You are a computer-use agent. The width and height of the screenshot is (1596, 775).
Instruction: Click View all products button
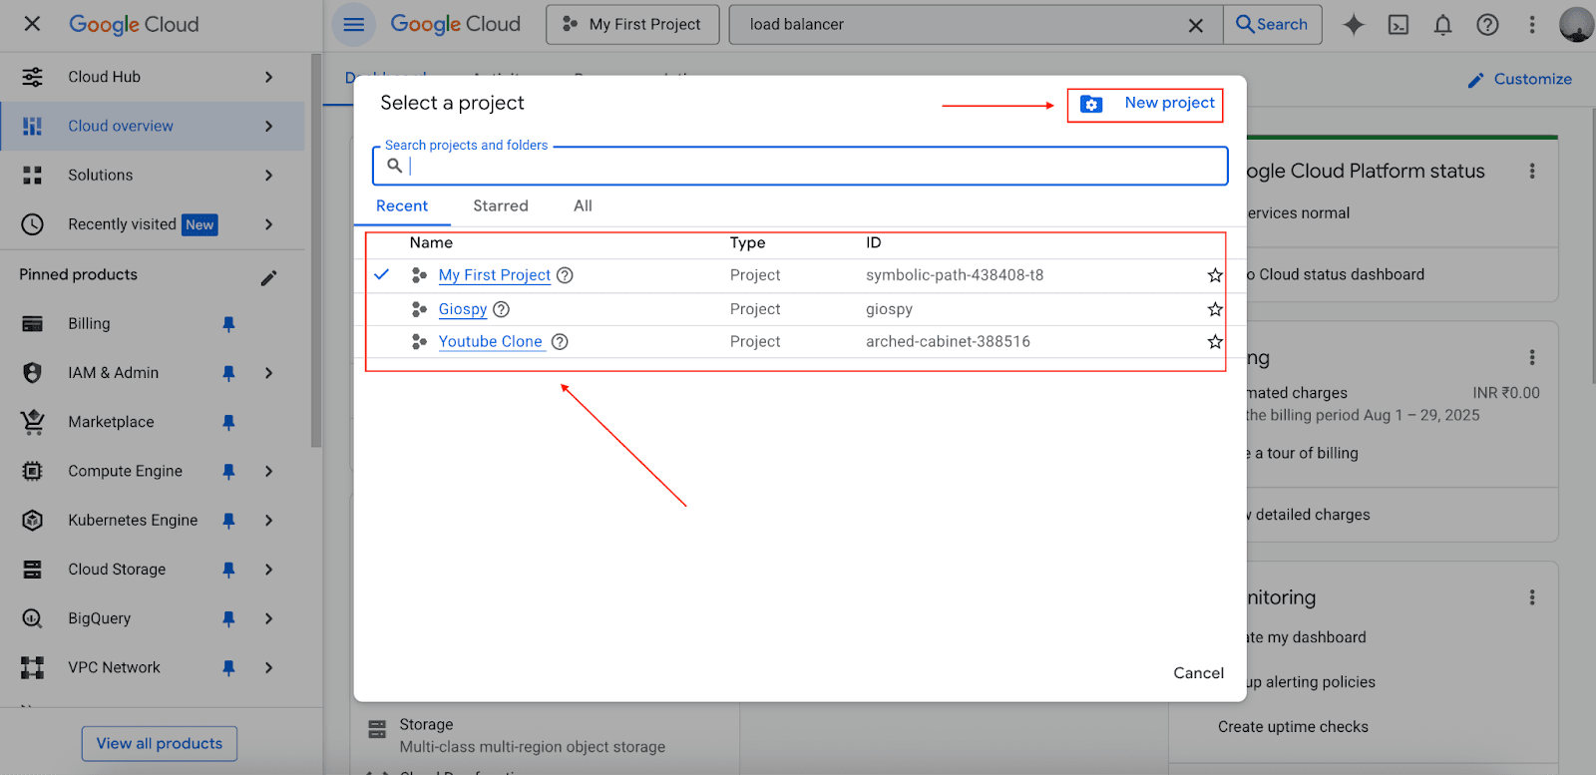160,743
